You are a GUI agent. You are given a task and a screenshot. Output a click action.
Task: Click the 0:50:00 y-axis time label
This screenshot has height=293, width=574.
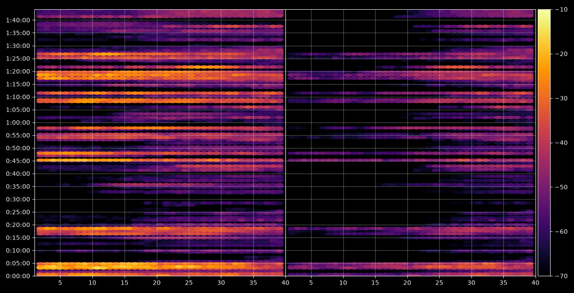click(18, 148)
